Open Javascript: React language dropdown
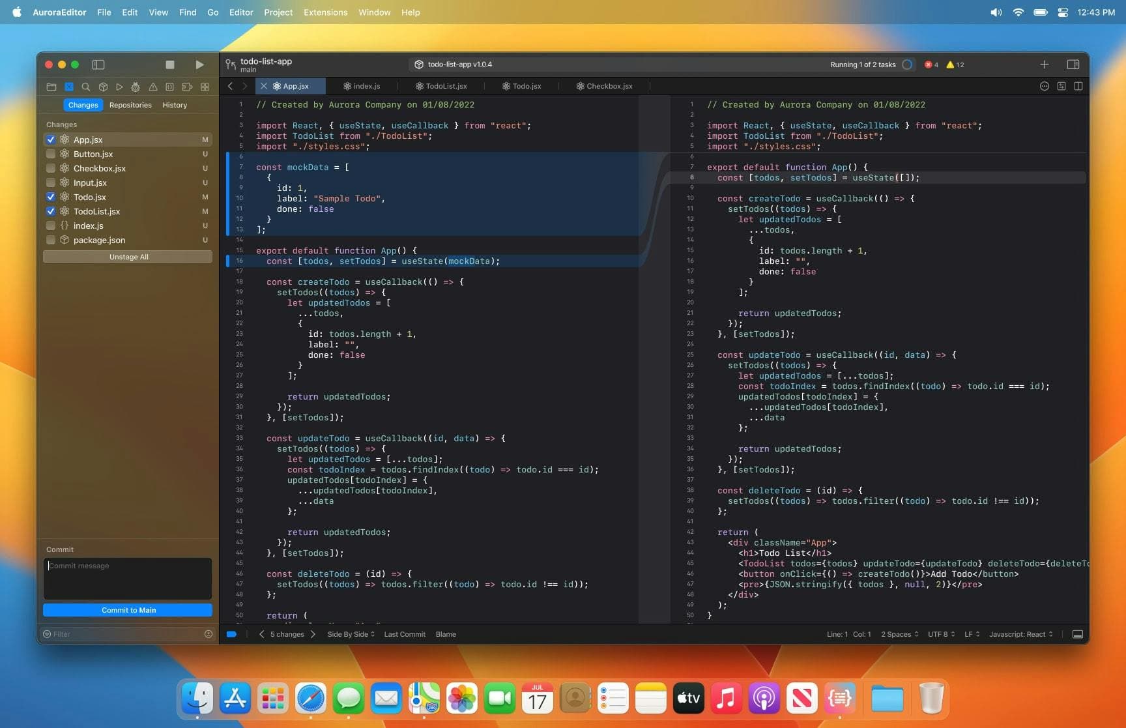The width and height of the screenshot is (1126, 728). click(x=1021, y=634)
